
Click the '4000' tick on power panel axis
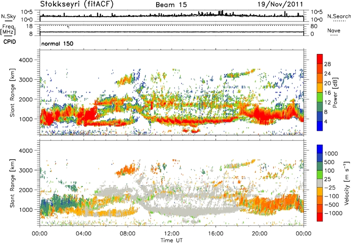click(x=25, y=60)
